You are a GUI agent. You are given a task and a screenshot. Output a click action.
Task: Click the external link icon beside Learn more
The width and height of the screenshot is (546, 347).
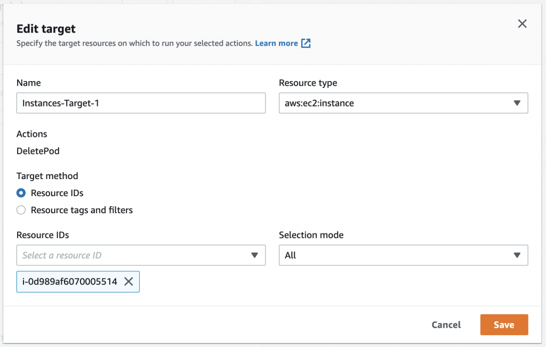point(306,43)
